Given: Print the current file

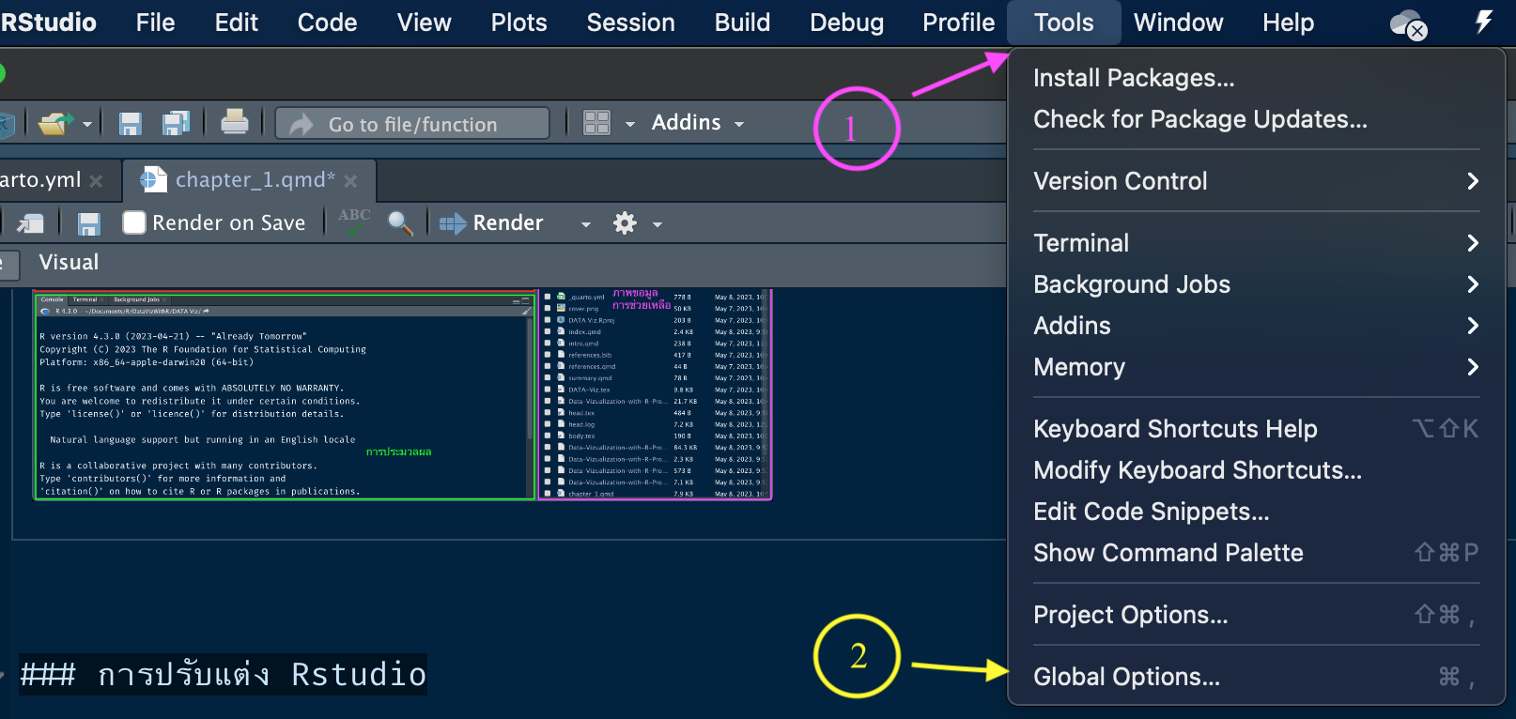Looking at the screenshot, I should pyautogui.click(x=234, y=122).
